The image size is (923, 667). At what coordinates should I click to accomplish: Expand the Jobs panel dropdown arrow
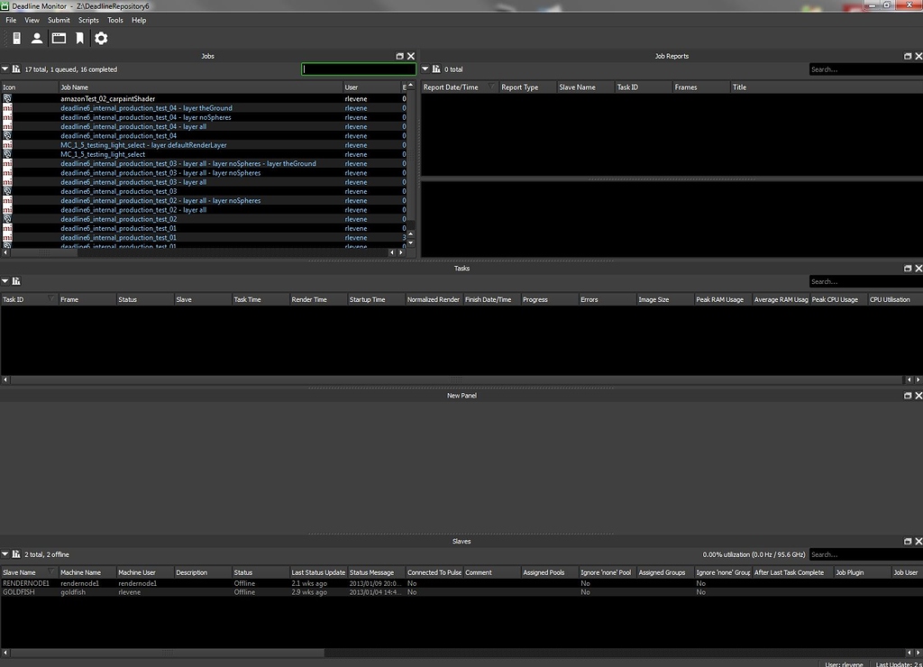(x=5, y=69)
